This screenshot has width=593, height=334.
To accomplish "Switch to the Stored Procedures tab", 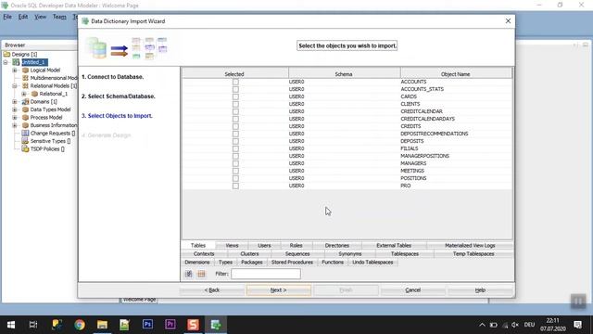I will 292,262.
